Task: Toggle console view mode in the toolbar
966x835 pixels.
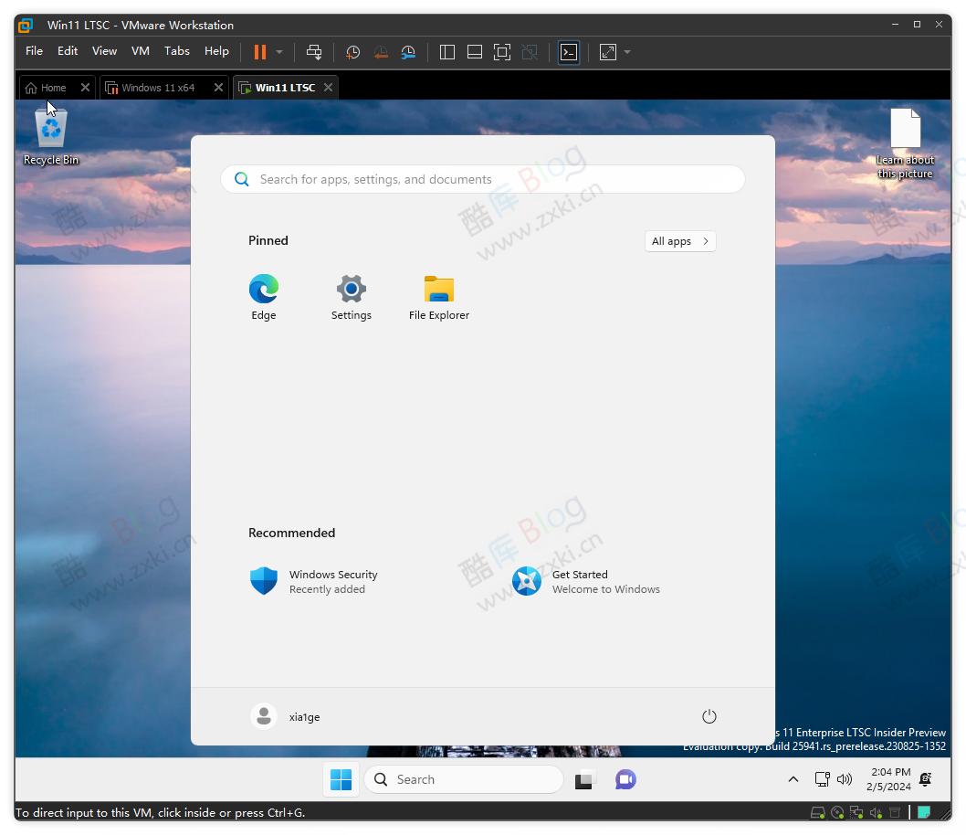Action: (x=568, y=52)
